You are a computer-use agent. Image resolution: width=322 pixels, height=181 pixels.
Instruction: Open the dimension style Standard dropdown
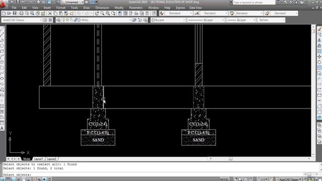(x=214, y=14)
